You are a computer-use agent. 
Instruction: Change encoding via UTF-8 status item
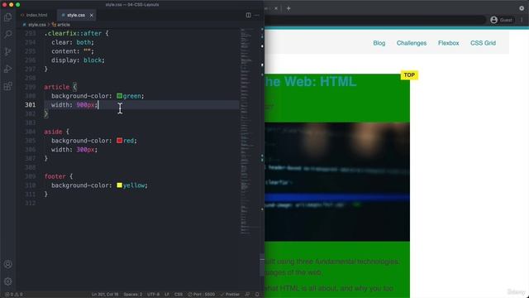[154, 295]
